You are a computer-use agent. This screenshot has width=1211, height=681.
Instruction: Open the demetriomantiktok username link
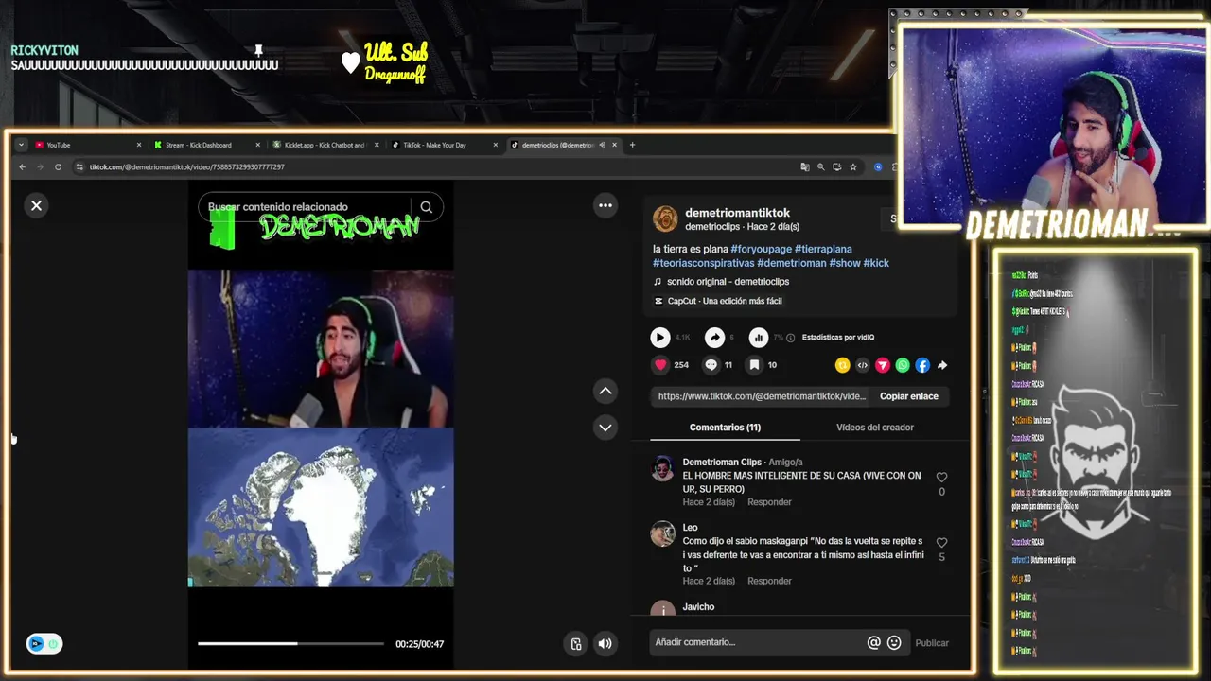coord(737,213)
